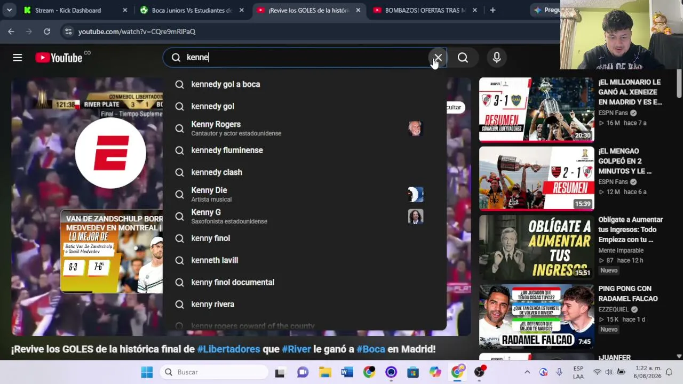Open Microsoft Store from the taskbar
This screenshot has width=683, height=384.
pyautogui.click(x=413, y=372)
